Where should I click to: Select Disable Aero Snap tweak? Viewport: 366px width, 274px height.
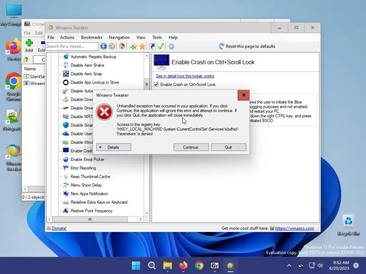click(86, 74)
